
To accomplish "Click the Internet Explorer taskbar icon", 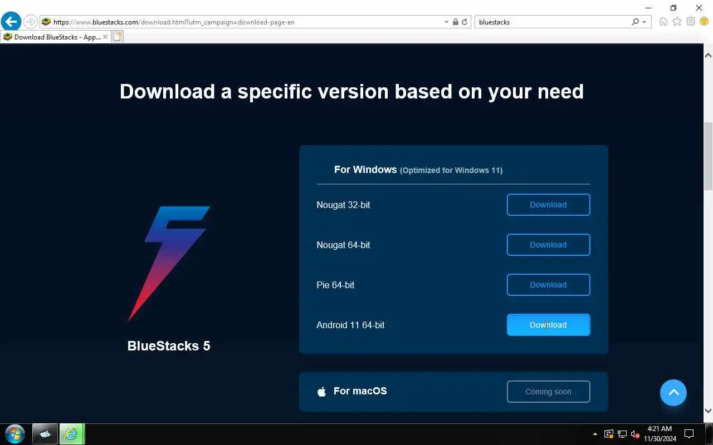I will [x=71, y=434].
